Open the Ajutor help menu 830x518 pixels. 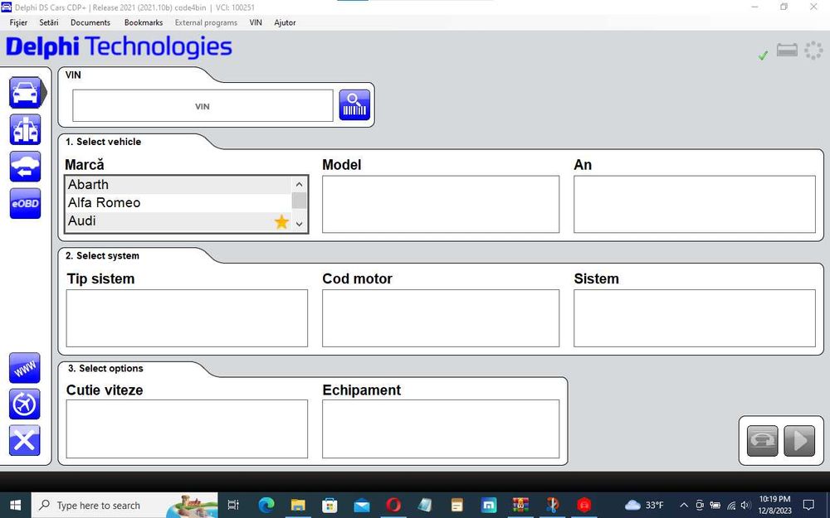point(285,22)
